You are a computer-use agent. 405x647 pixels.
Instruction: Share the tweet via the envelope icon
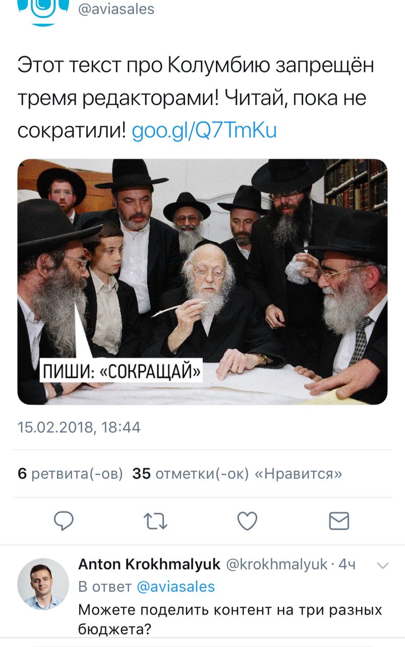(x=339, y=521)
